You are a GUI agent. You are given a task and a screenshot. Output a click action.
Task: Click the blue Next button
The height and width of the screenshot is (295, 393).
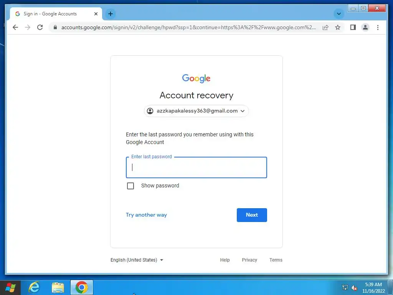click(x=252, y=215)
